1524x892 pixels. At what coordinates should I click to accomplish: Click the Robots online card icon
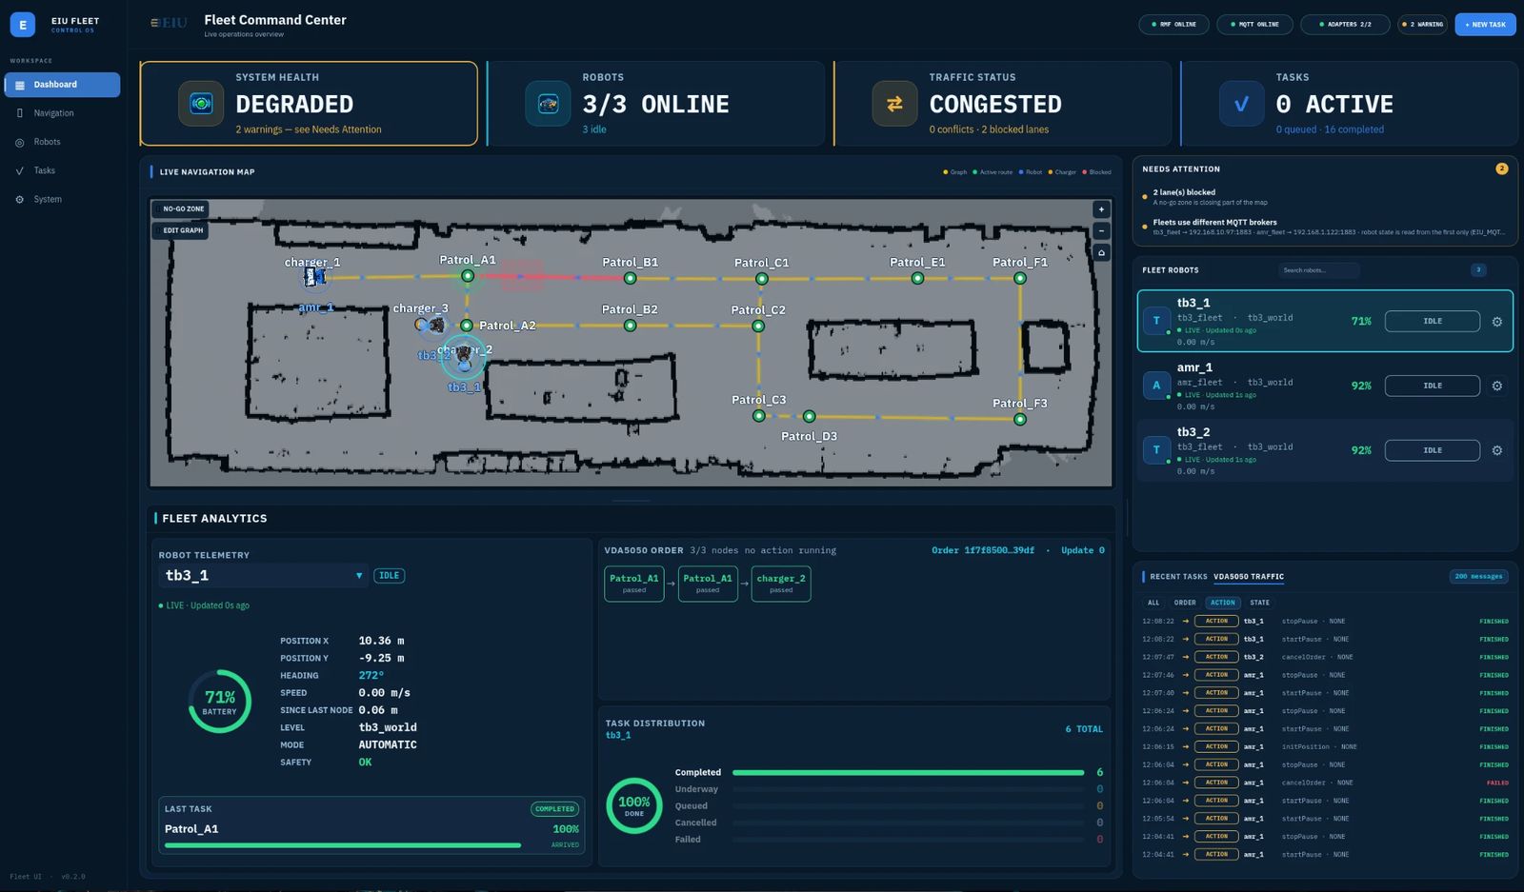click(548, 104)
